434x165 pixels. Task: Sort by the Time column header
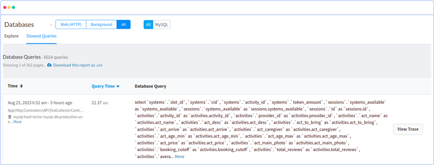13,86
